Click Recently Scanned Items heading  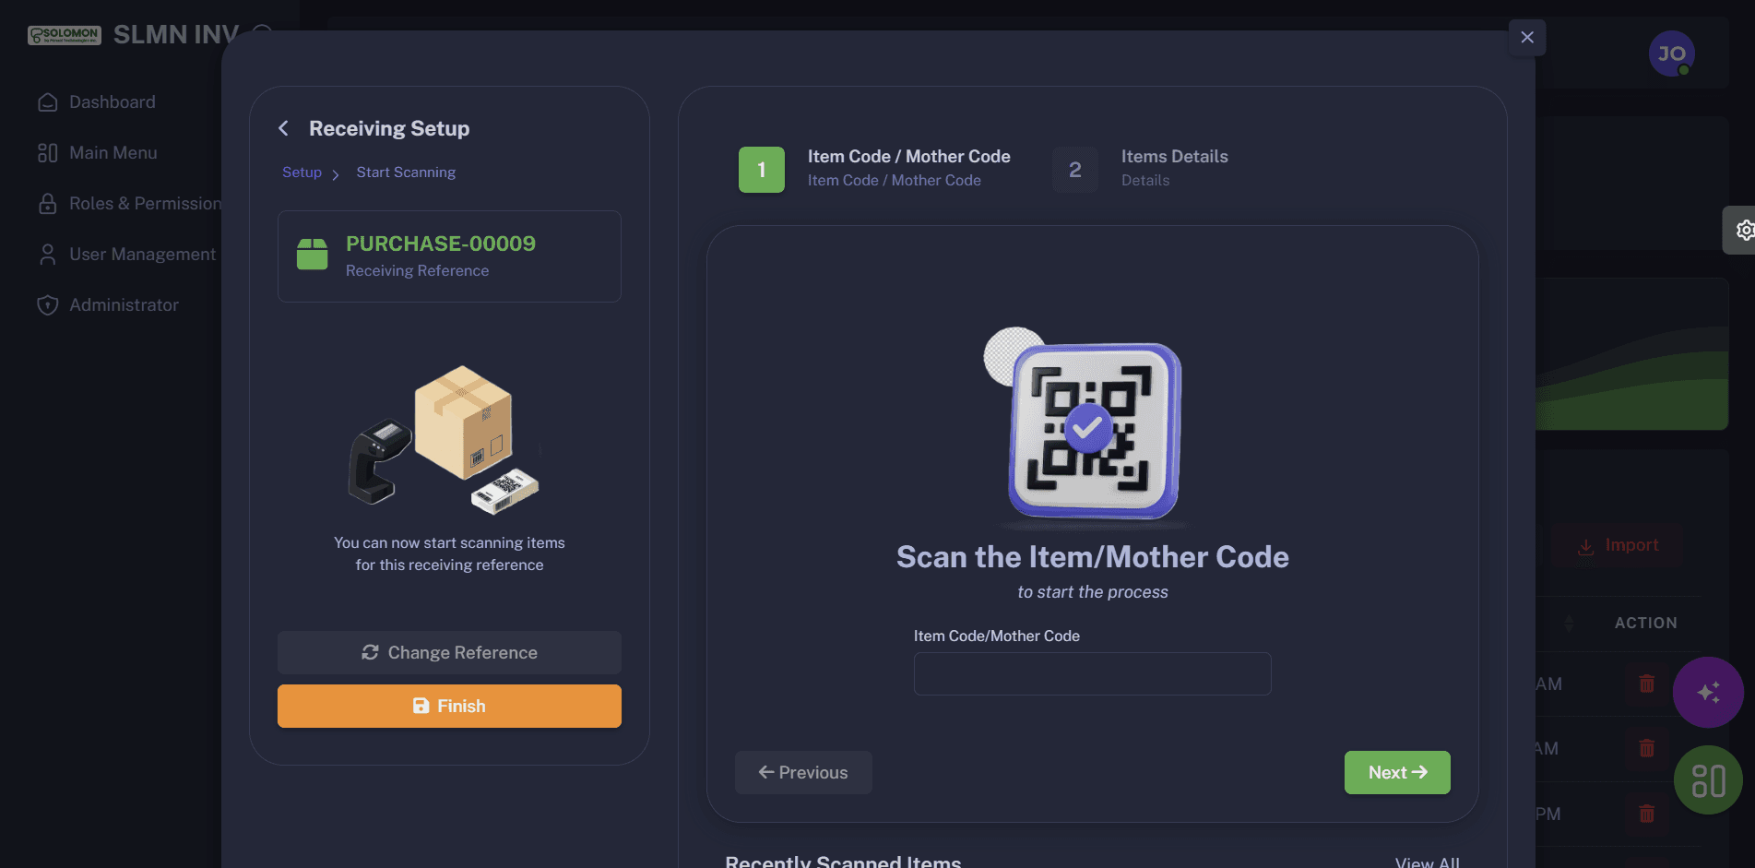click(843, 862)
